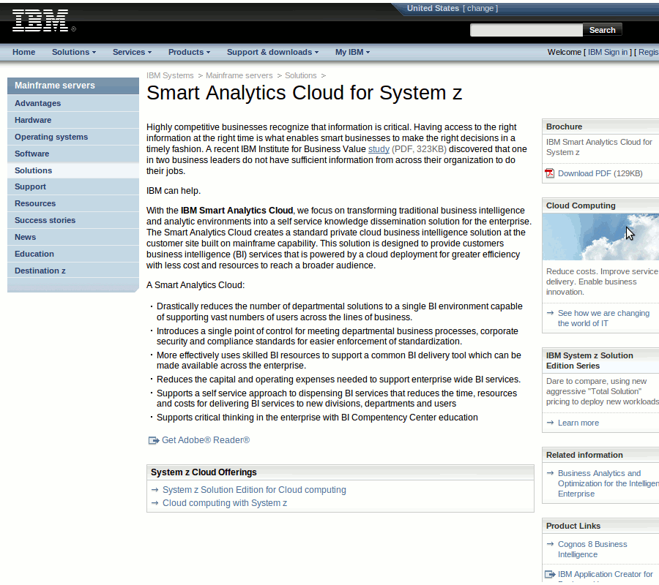Open Support in the left sidebar
The height and width of the screenshot is (585, 659).
point(73,186)
